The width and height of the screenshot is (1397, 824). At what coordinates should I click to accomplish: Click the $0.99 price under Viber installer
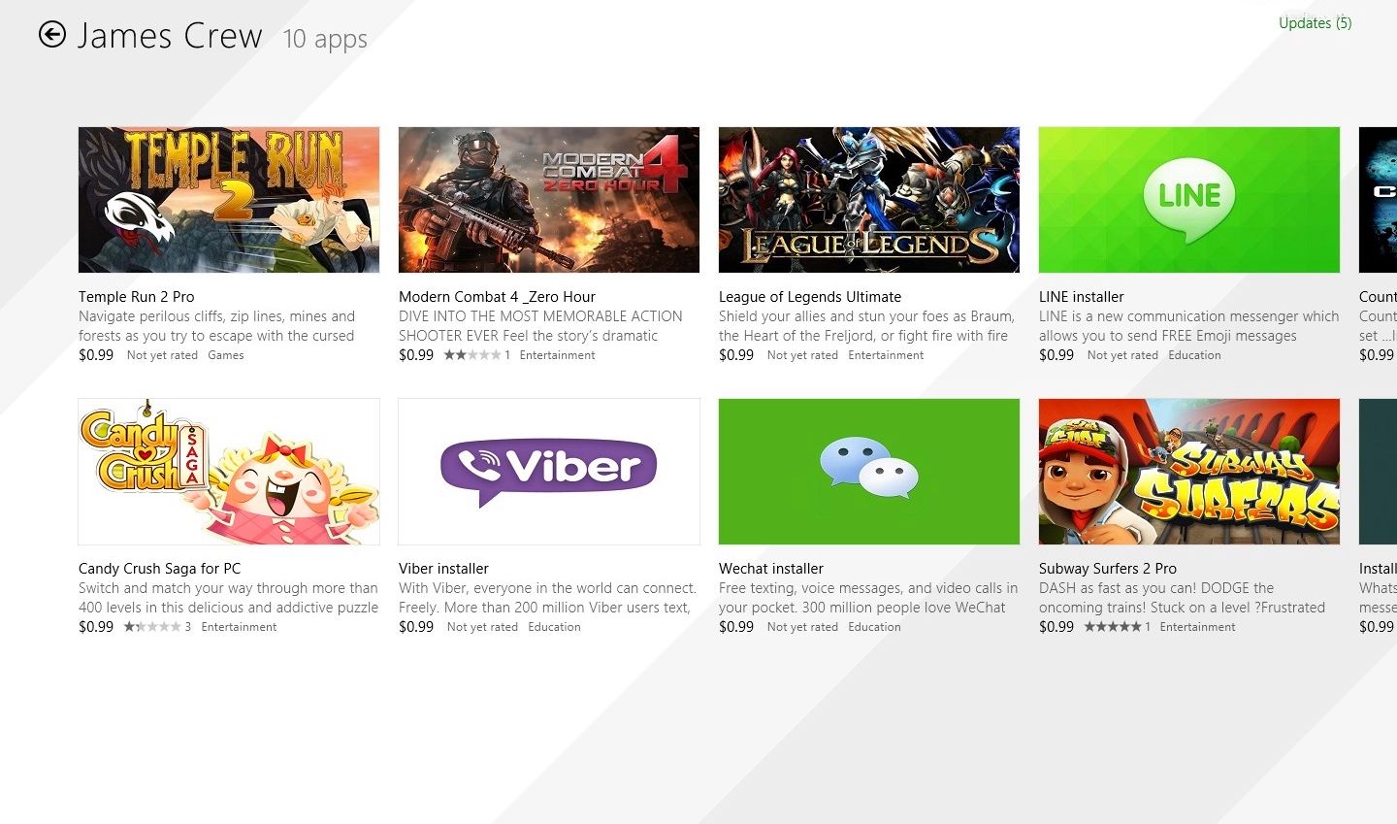[x=416, y=627]
